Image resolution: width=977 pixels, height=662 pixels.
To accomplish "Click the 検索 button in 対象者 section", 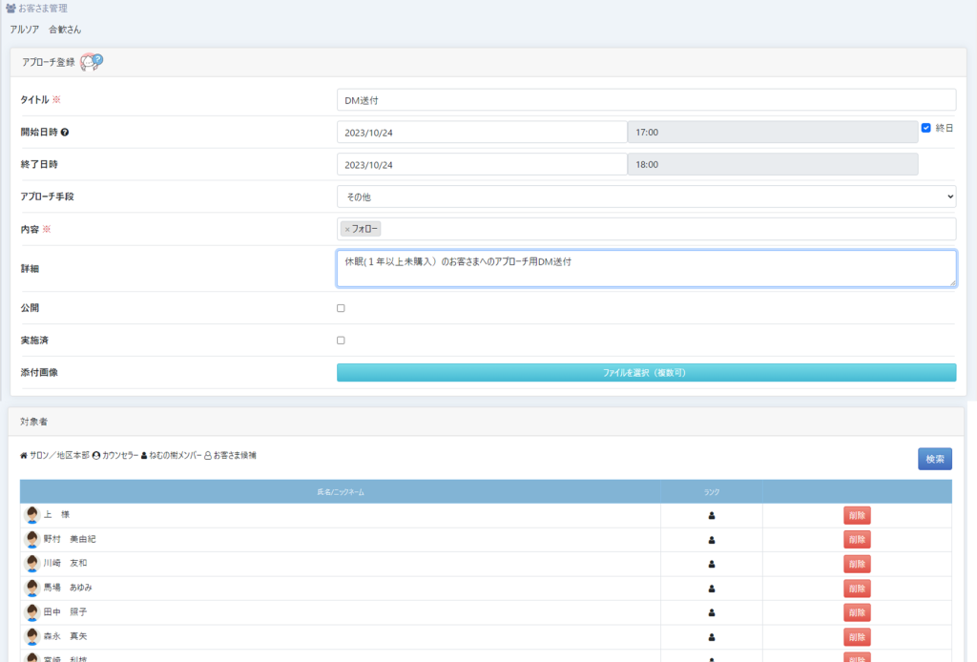I will pyautogui.click(x=934, y=459).
